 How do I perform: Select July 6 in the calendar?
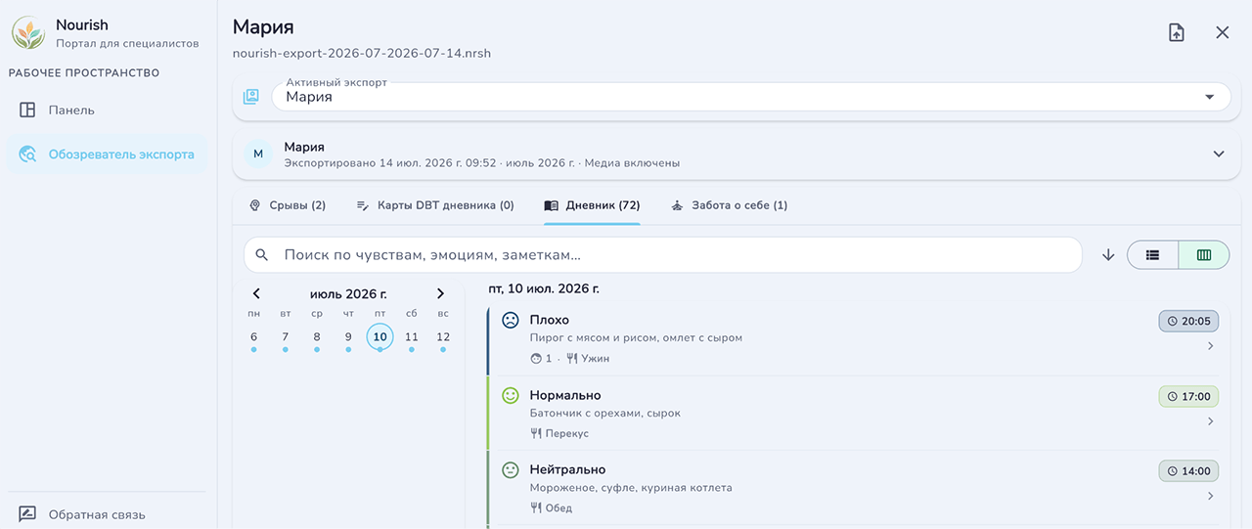pos(254,337)
